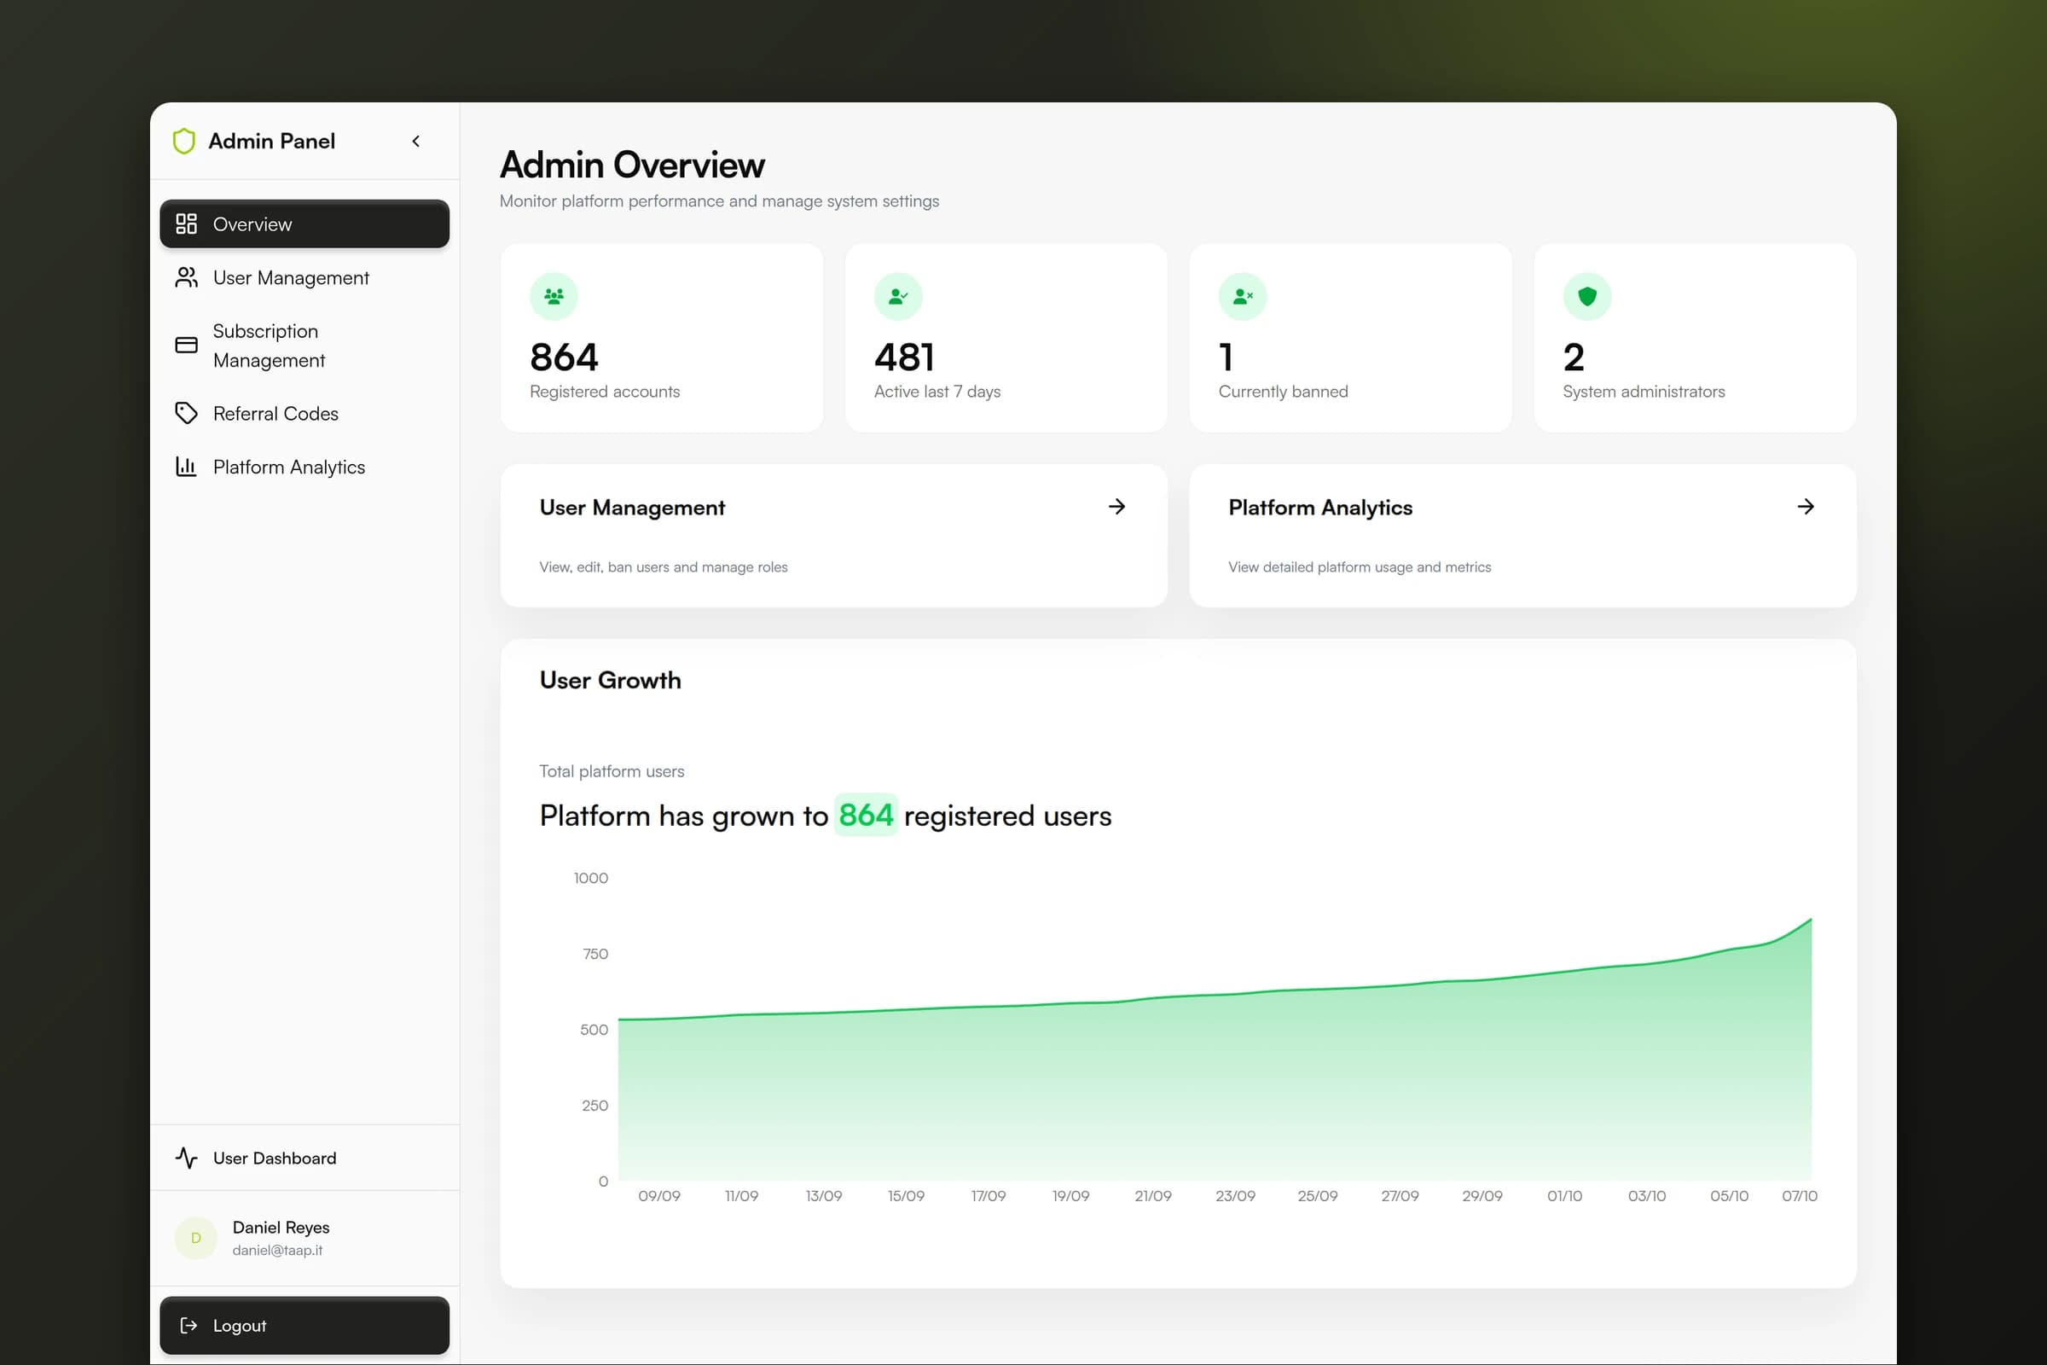Open the Overview menu item
2047x1365 pixels.
click(x=304, y=224)
